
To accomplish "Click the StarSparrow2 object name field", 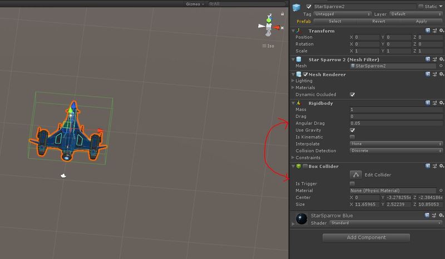I will pyautogui.click(x=364, y=7).
